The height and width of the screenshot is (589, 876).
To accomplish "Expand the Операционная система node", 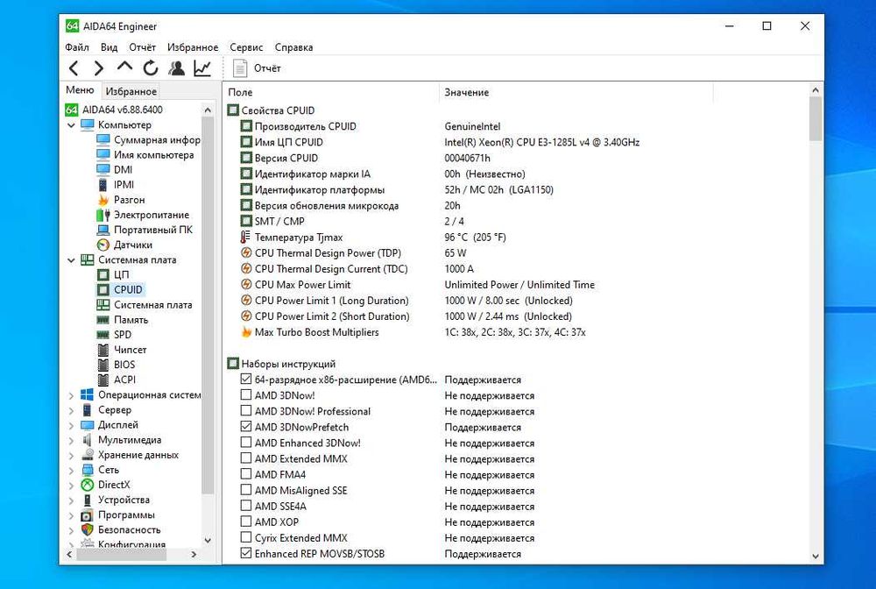I will tap(71, 395).
